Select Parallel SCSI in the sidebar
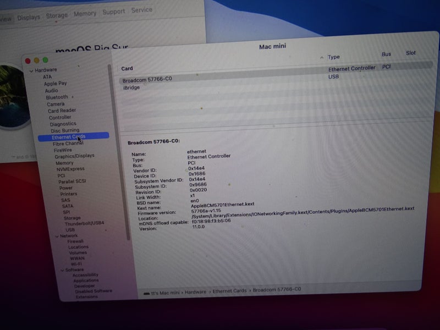This screenshot has height=330, width=440. coord(72,182)
